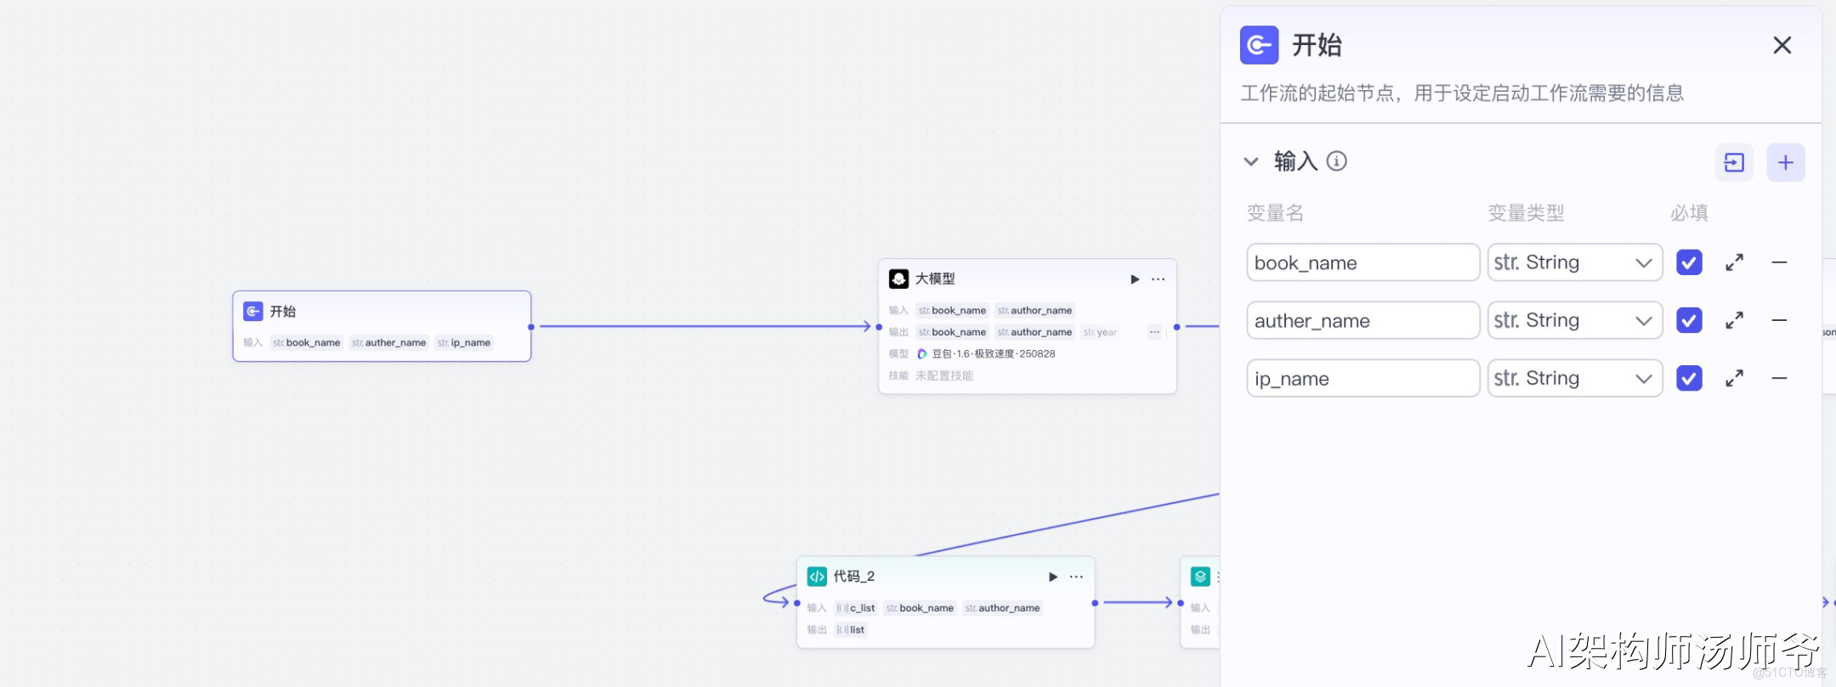
Task: Click ip_name tag in 开始 node
Action: point(464,342)
